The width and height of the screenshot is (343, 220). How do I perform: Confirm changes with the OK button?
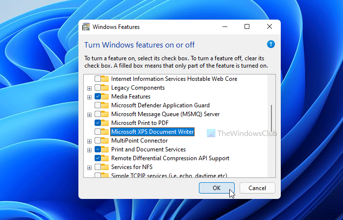(x=217, y=188)
